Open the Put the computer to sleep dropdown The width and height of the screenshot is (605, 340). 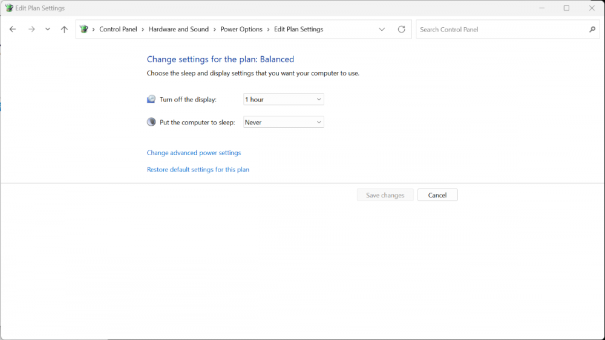283,122
